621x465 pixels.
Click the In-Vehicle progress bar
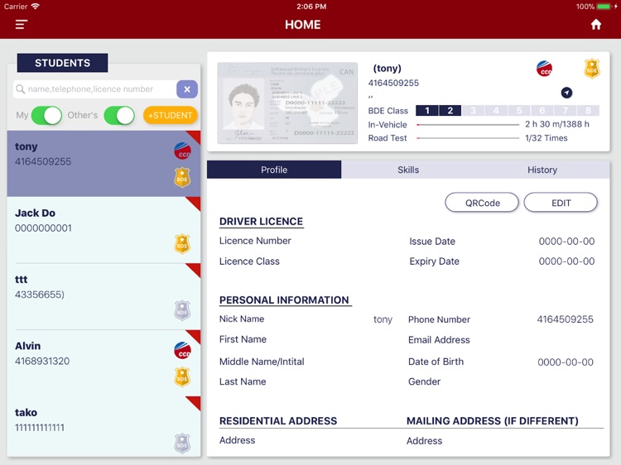point(468,125)
